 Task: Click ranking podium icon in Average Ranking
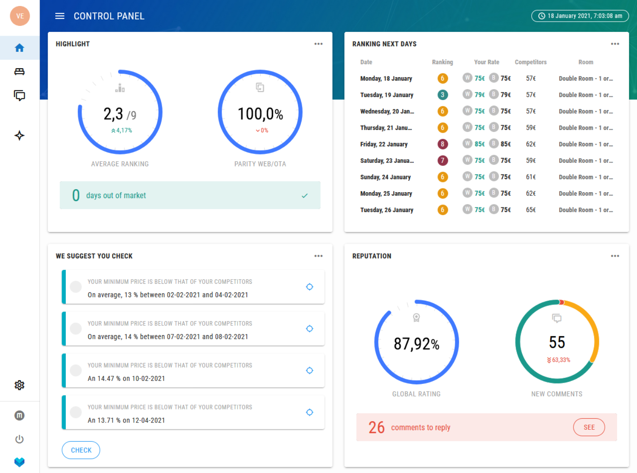click(x=120, y=88)
